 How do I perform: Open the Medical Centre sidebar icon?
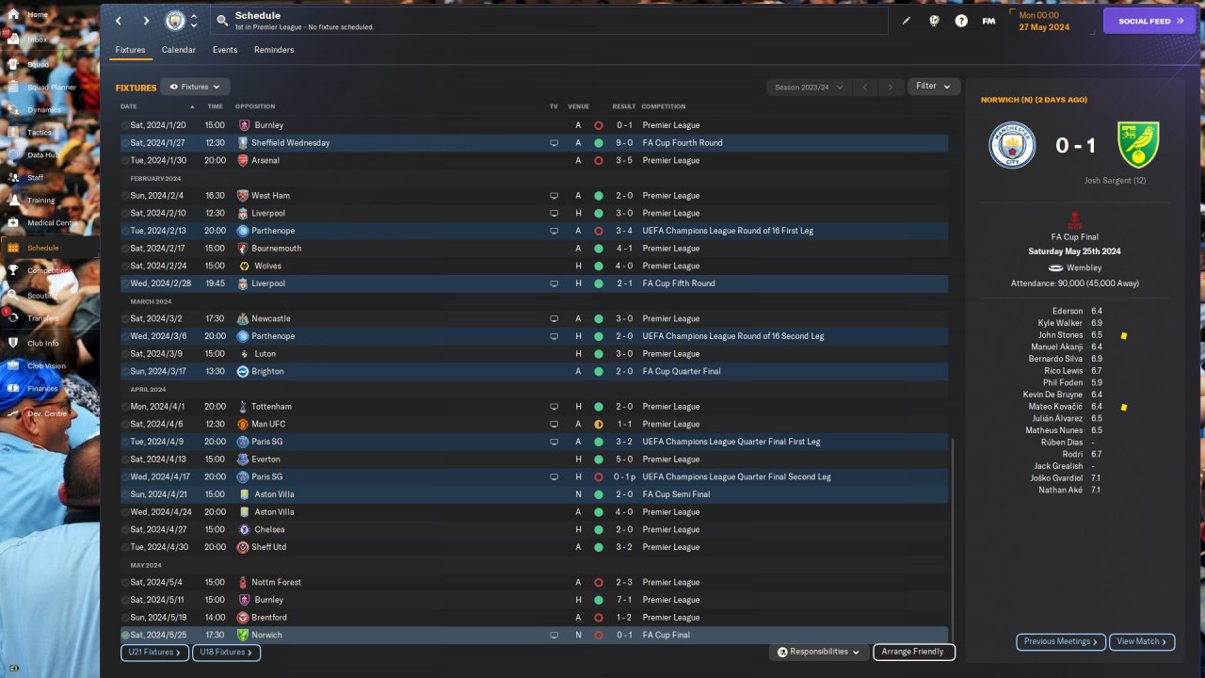13,223
